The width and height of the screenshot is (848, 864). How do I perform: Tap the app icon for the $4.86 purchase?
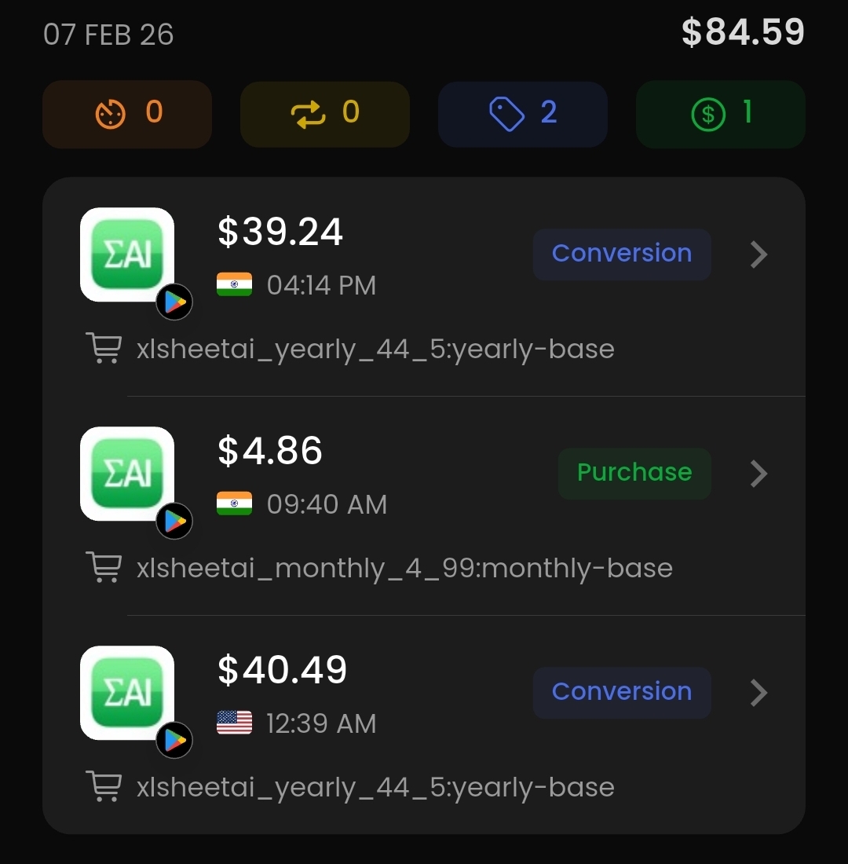click(127, 474)
